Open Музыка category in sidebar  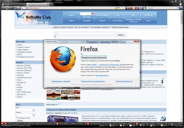20,87
